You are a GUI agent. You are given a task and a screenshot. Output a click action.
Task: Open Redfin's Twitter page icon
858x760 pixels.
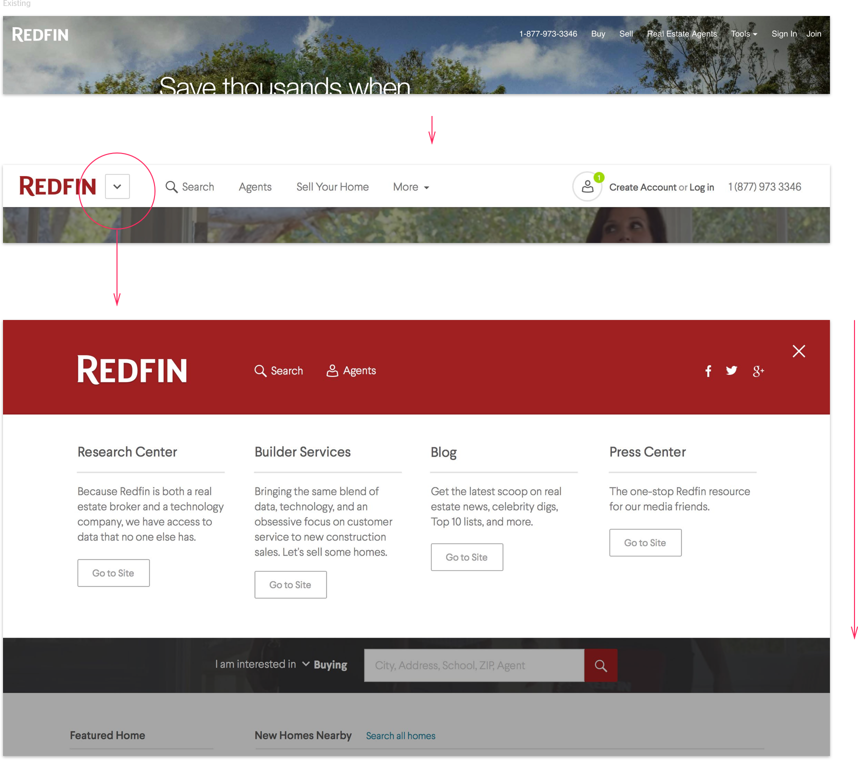[731, 370]
